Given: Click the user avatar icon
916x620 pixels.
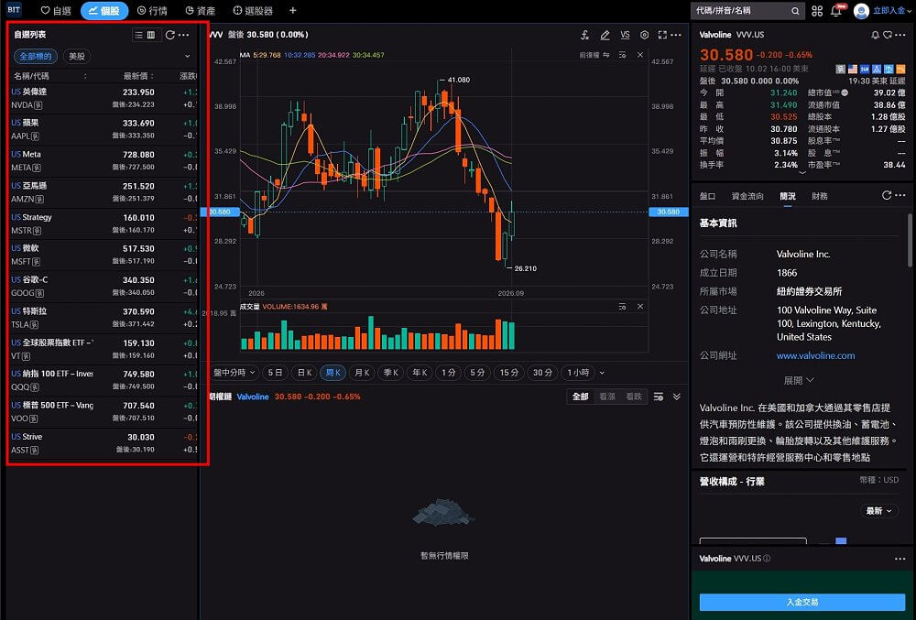Looking at the screenshot, I should click(x=861, y=11).
